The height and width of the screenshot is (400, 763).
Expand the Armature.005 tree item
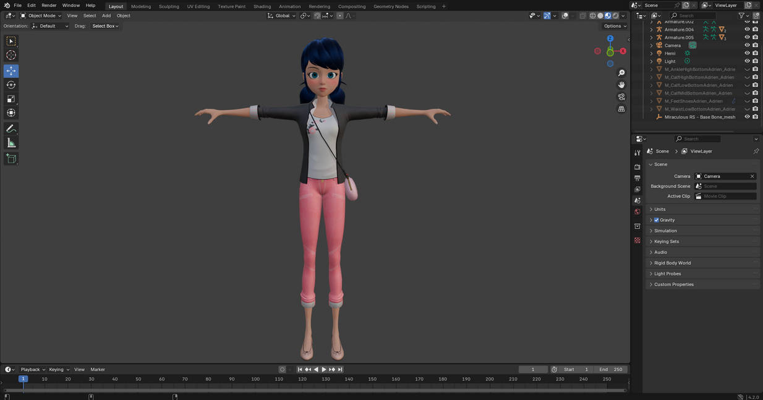651,37
